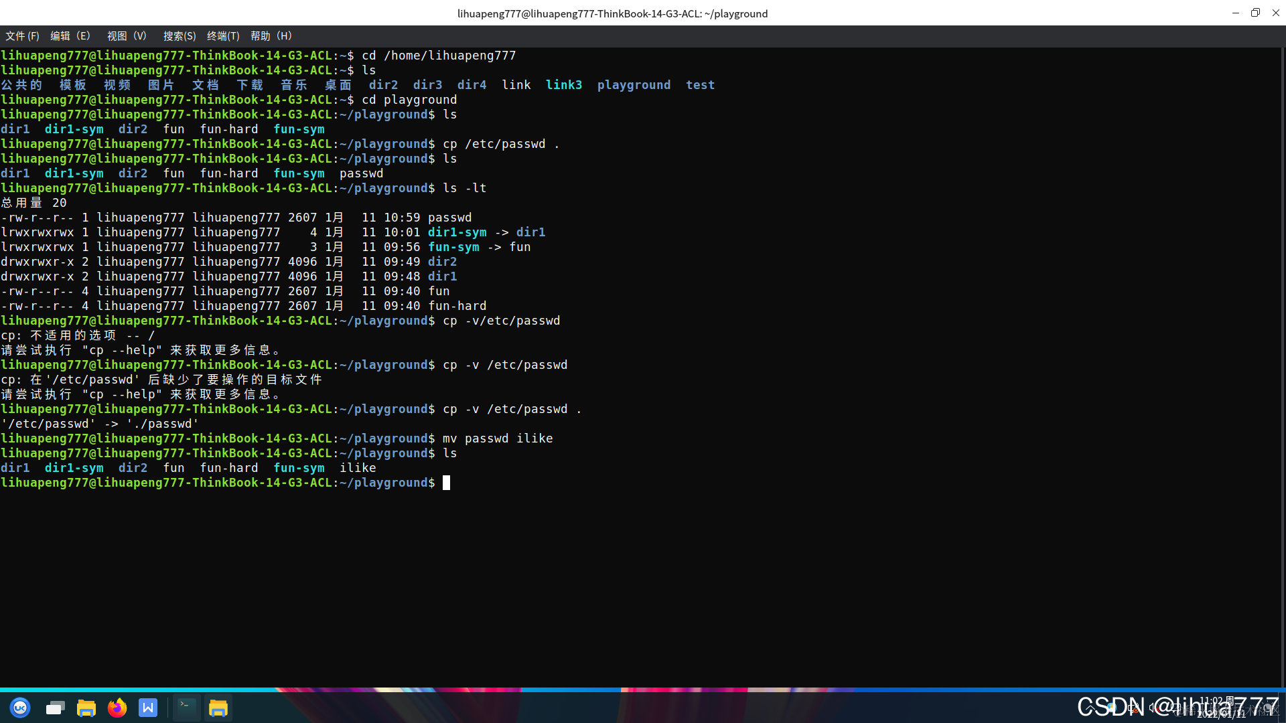The height and width of the screenshot is (723, 1286).
Task: Open the 搜索(S) menu
Action: 180,36
